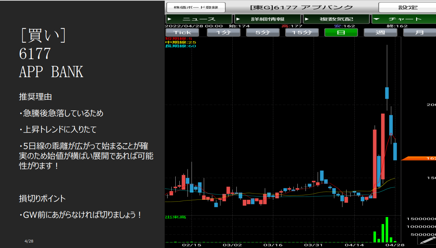Expand the 複数気配 section

[x=336, y=19]
